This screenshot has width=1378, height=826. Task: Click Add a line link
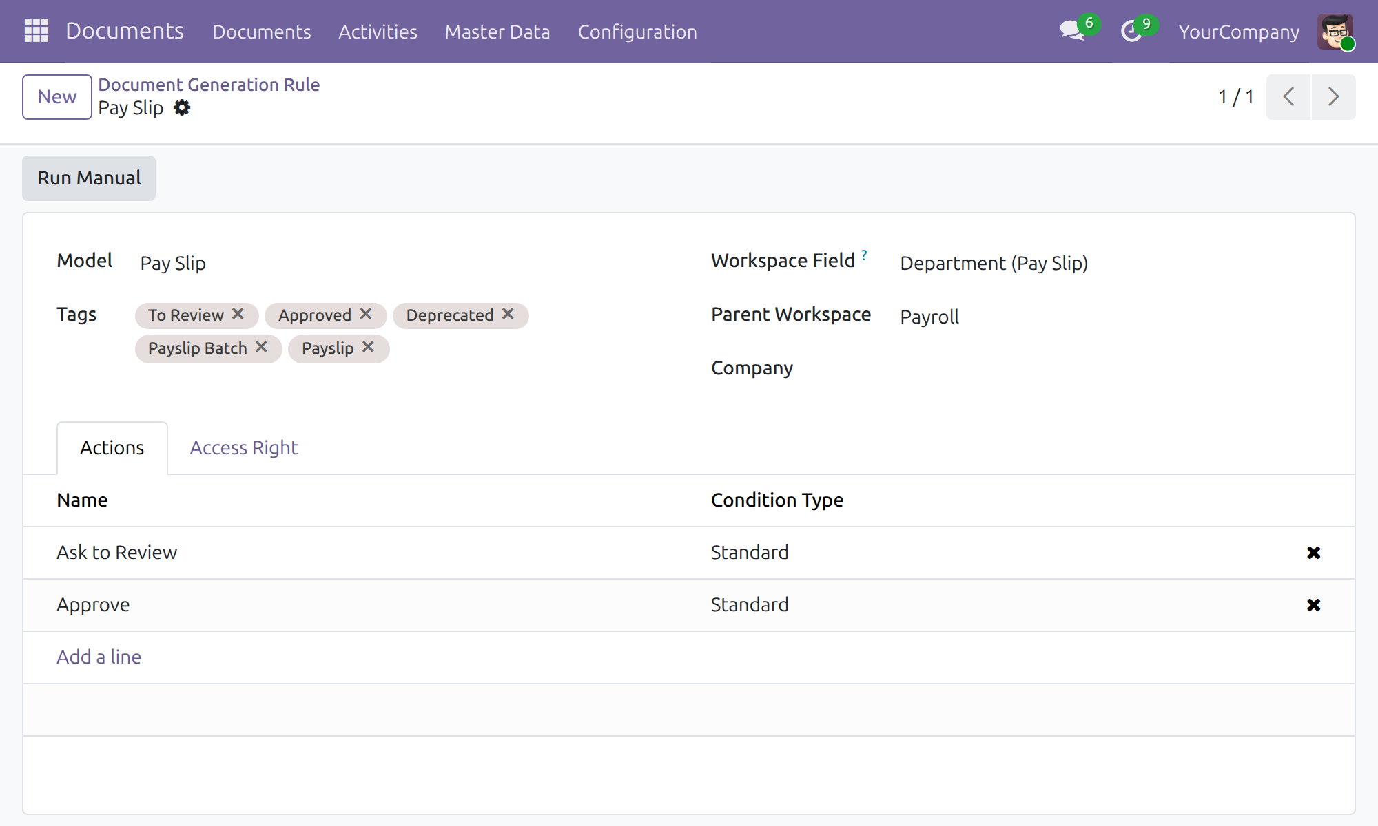pos(99,657)
